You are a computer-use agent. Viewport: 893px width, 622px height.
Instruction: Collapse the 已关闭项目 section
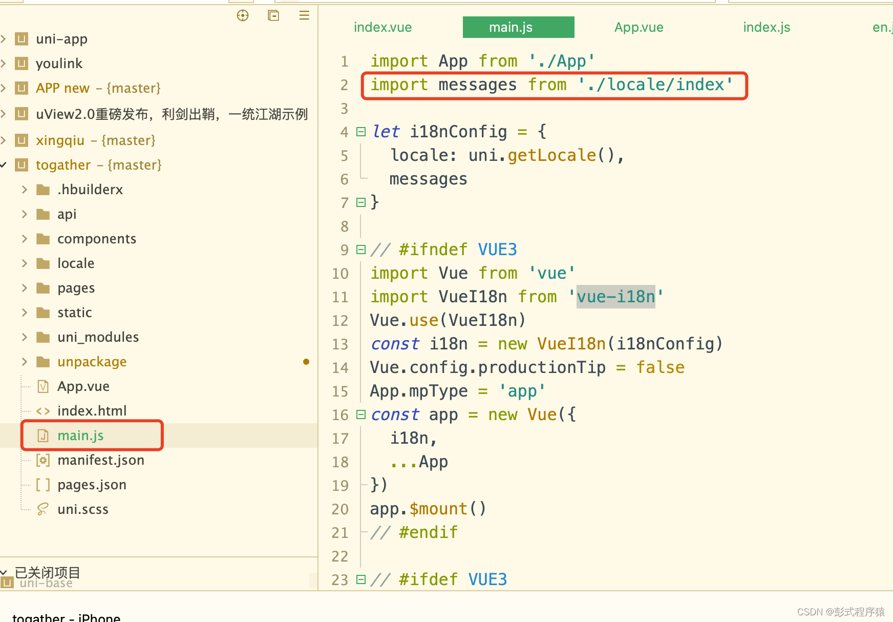pyautogui.click(x=4, y=572)
